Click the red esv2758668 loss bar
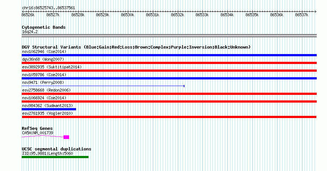 click(x=169, y=94)
